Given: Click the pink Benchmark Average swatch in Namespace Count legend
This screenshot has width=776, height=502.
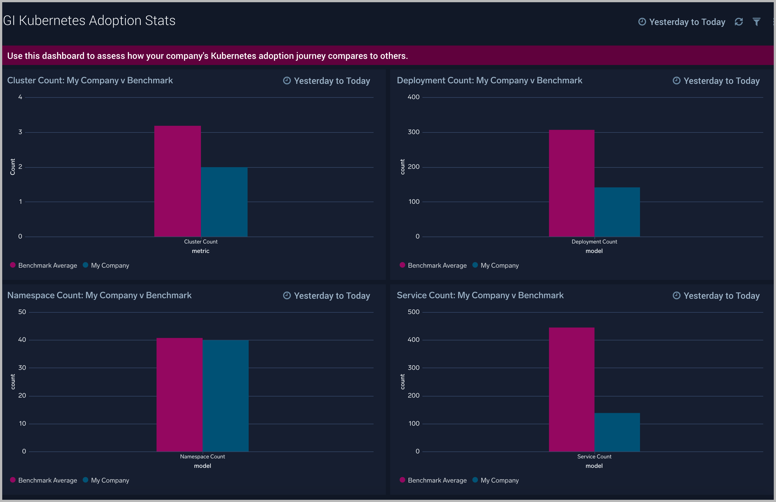Looking at the screenshot, I should pos(13,480).
